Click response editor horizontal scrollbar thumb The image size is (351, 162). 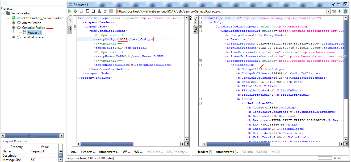coord(238,144)
